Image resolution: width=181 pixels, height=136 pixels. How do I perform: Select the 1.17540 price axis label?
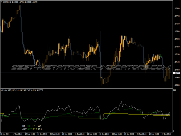tap(176, 31)
